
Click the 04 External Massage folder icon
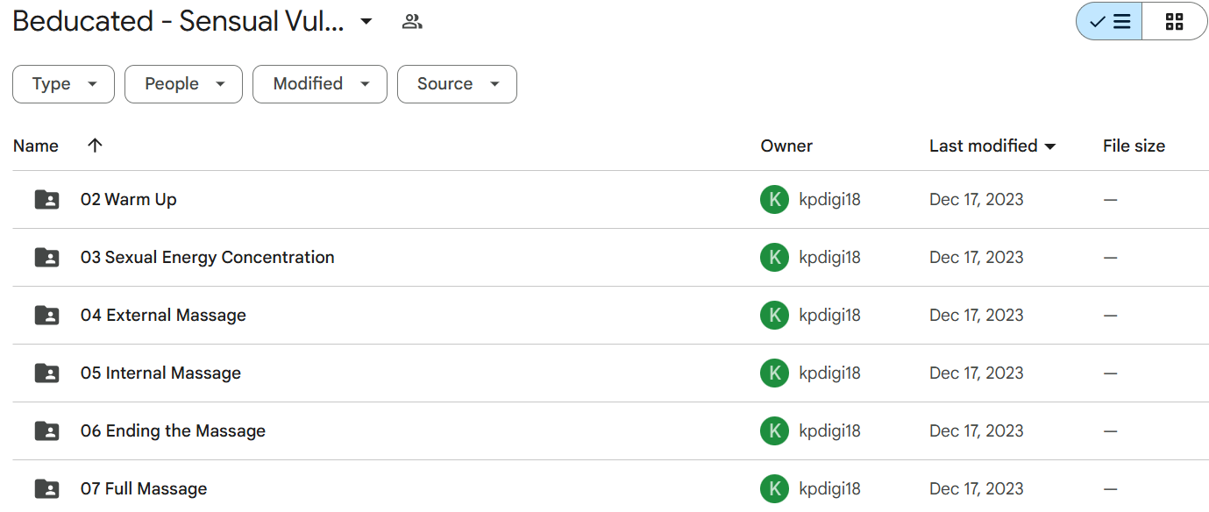[46, 316]
